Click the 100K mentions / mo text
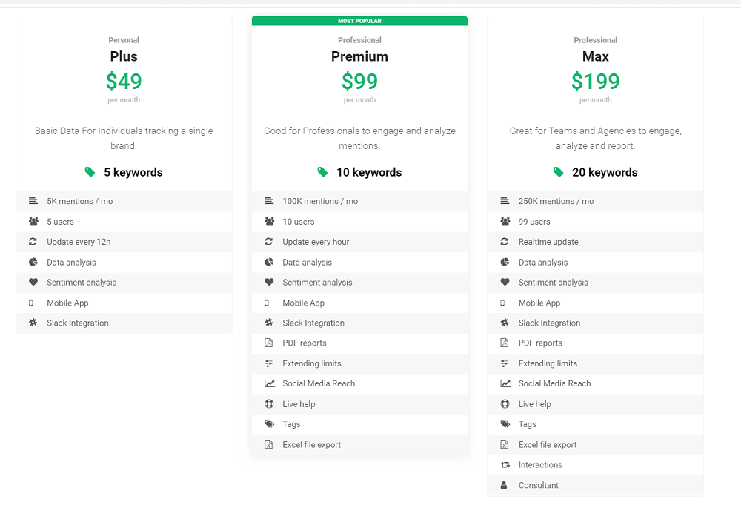The image size is (741, 511). point(320,201)
